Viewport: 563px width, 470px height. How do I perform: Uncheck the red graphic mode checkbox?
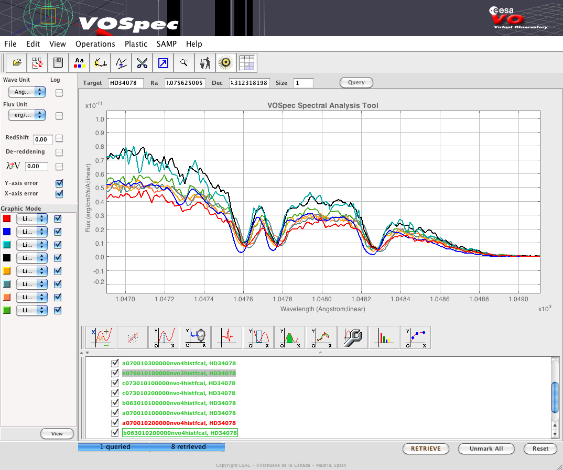pos(58,218)
